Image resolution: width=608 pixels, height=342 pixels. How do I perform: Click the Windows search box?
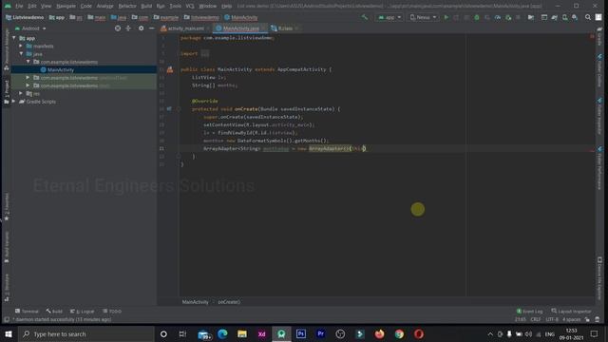click(86, 333)
